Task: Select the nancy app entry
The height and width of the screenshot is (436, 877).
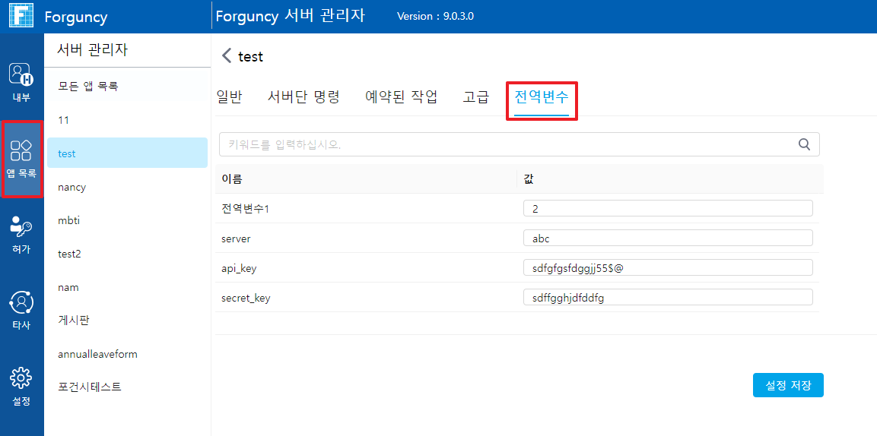Action: point(127,187)
